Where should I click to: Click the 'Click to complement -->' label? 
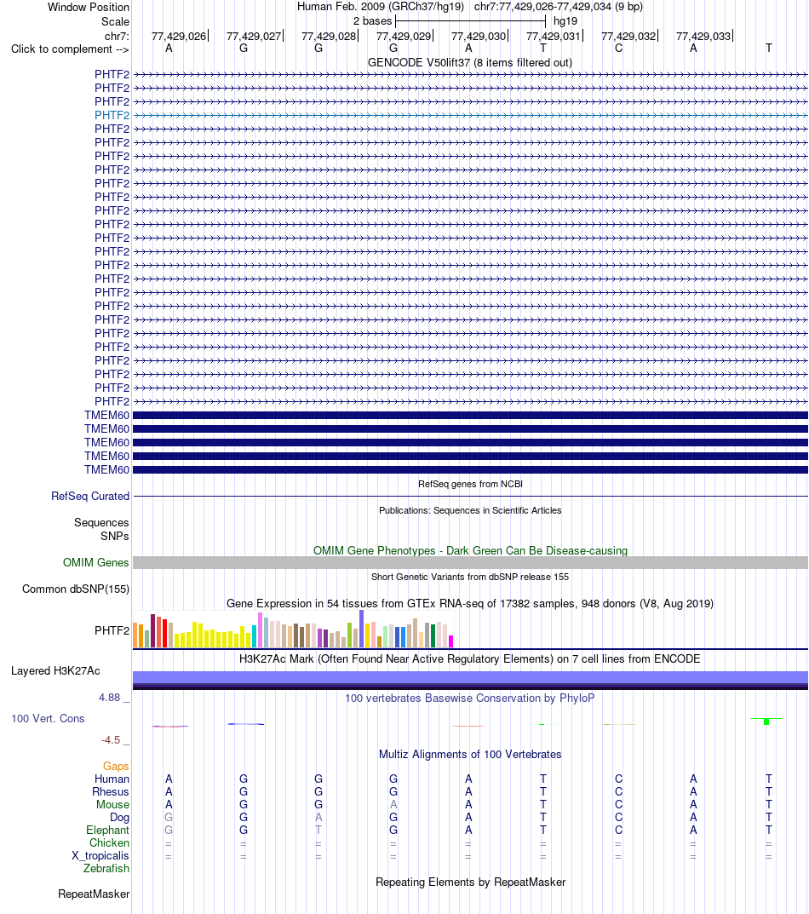[70, 49]
